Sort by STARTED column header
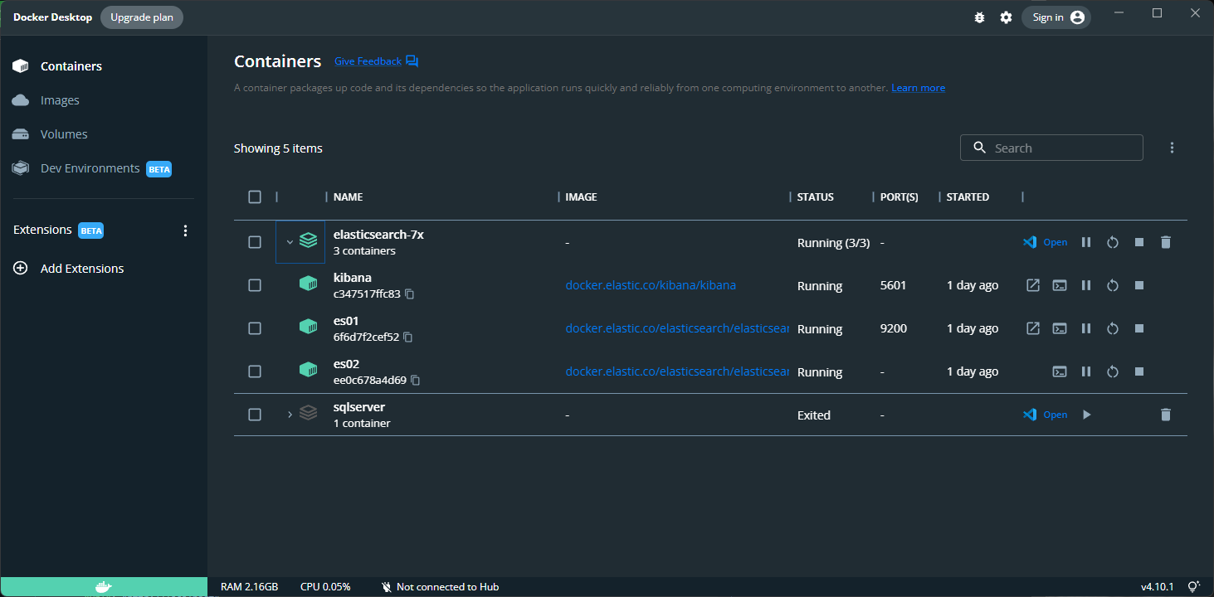The width and height of the screenshot is (1214, 597). point(968,197)
